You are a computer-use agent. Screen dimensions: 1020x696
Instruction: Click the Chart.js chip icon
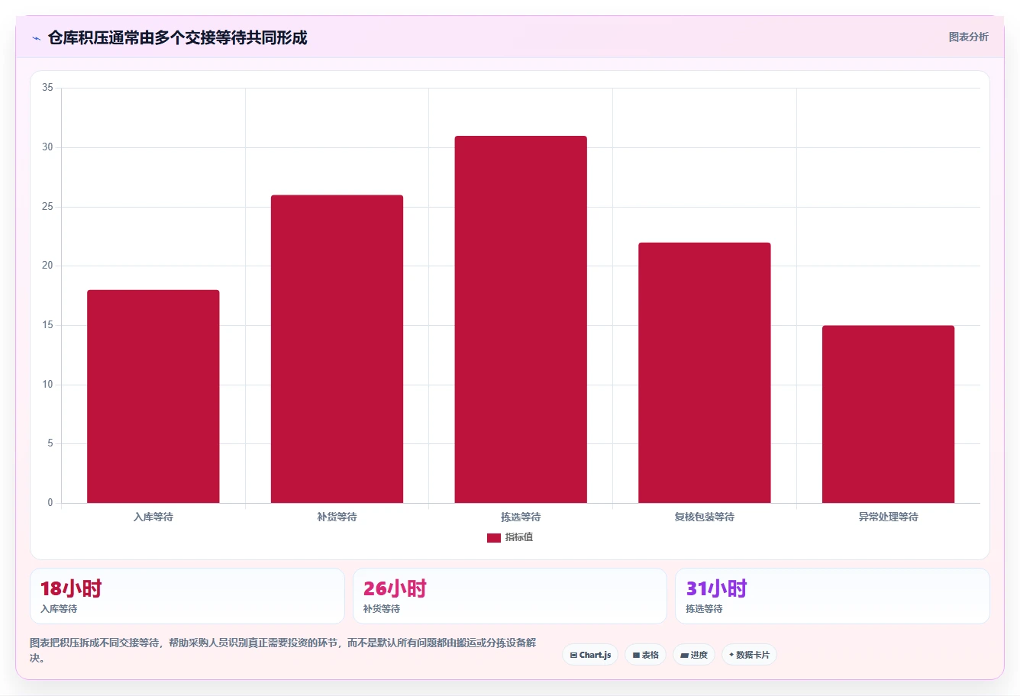coord(573,656)
